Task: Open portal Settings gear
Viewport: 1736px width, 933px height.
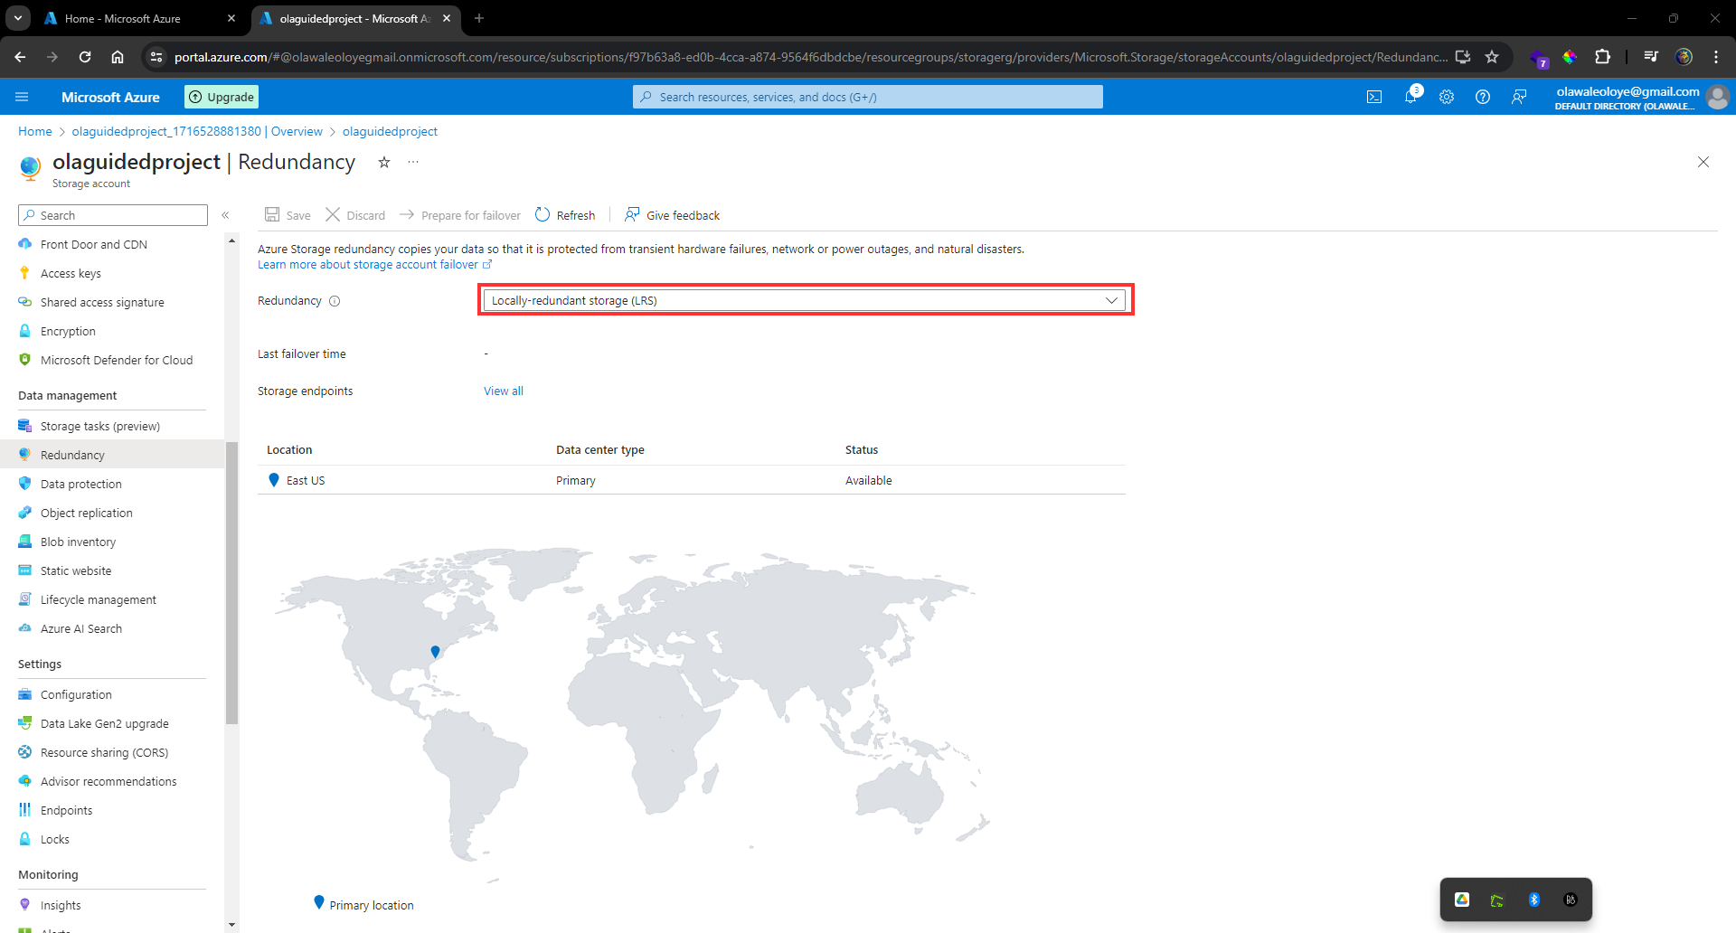Action: click(1447, 97)
